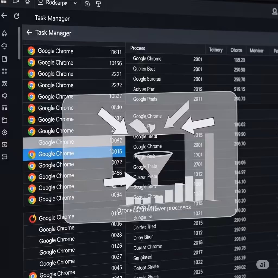This screenshot has height=278, width=278.
Task: Click the red reload Chrome icon in the 0193 row
Action: point(33,219)
